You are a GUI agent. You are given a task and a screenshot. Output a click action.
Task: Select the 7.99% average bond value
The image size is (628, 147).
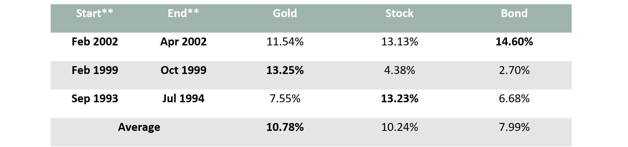[514, 127]
